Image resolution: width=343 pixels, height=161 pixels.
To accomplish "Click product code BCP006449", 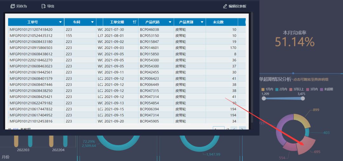I will point(149,85).
